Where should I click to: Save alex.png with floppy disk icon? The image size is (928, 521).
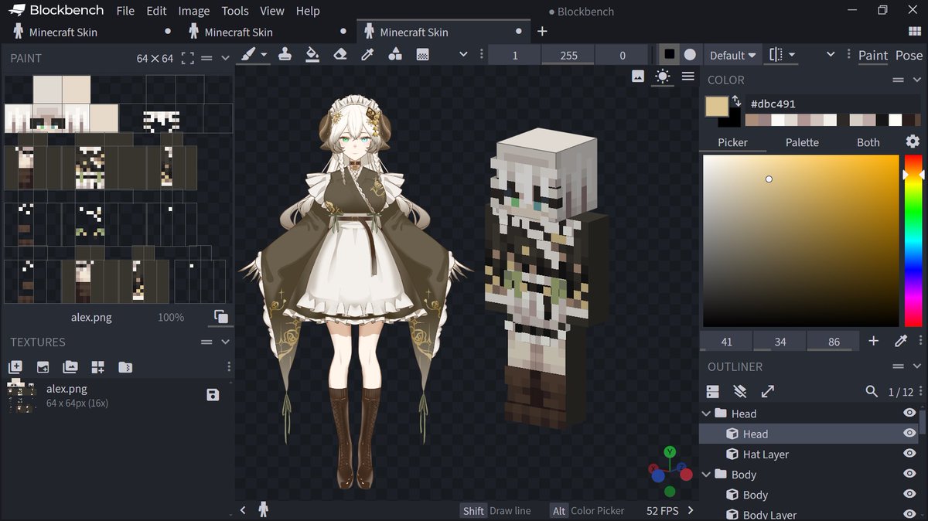click(213, 395)
